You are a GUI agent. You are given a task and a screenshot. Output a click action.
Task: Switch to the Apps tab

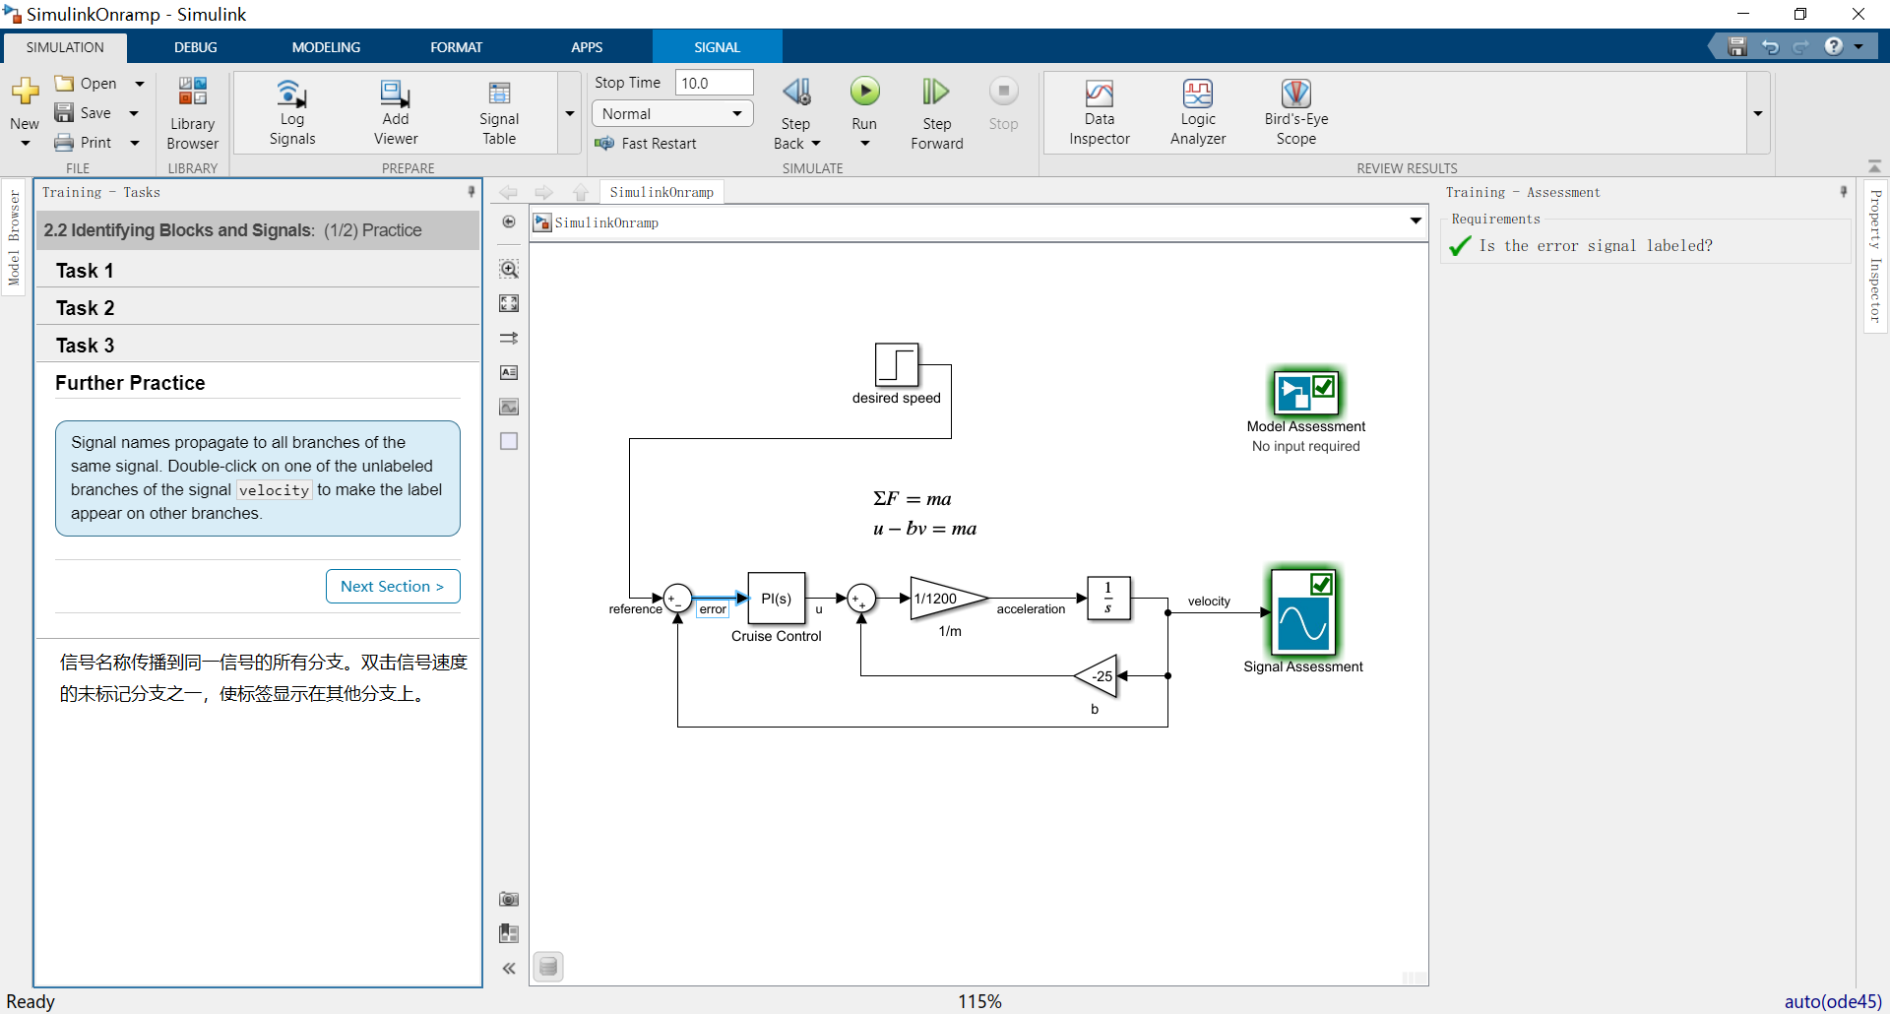point(587,47)
